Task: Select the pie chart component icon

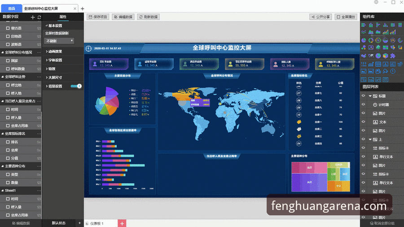Action: pos(364,40)
